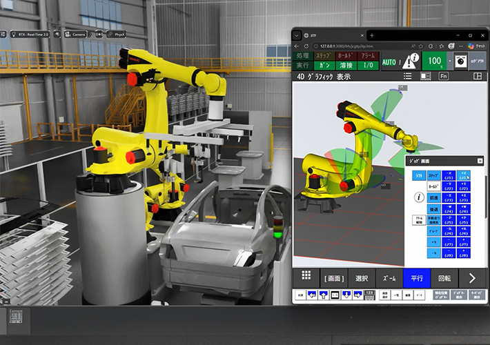Toggle the シフト shift button in jog panel

[419, 175]
